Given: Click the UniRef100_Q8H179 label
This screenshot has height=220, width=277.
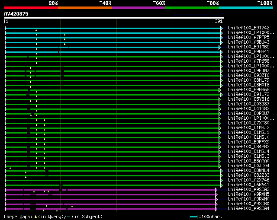Looking at the screenshot, I should [x=248, y=80].
